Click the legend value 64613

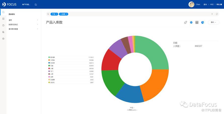point(91,63)
